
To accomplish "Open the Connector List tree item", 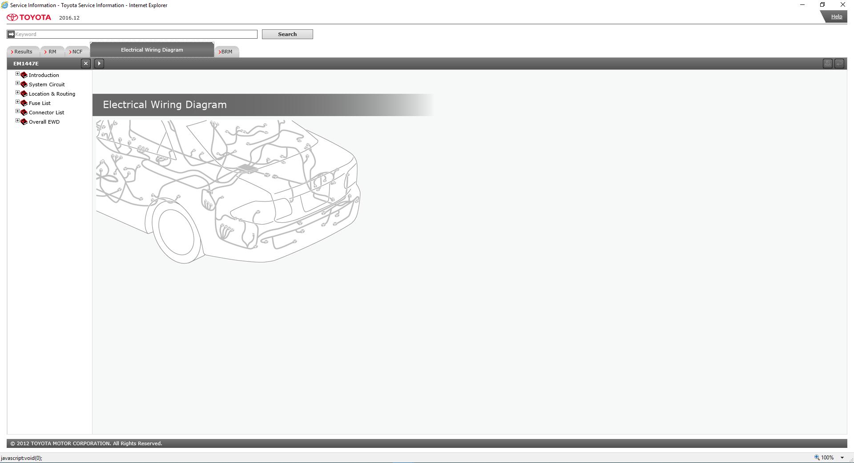I will coord(46,113).
